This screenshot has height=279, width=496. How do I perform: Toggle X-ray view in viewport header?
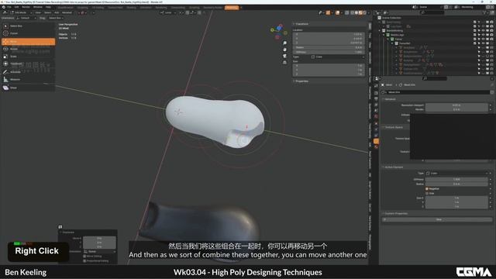coord(347,12)
